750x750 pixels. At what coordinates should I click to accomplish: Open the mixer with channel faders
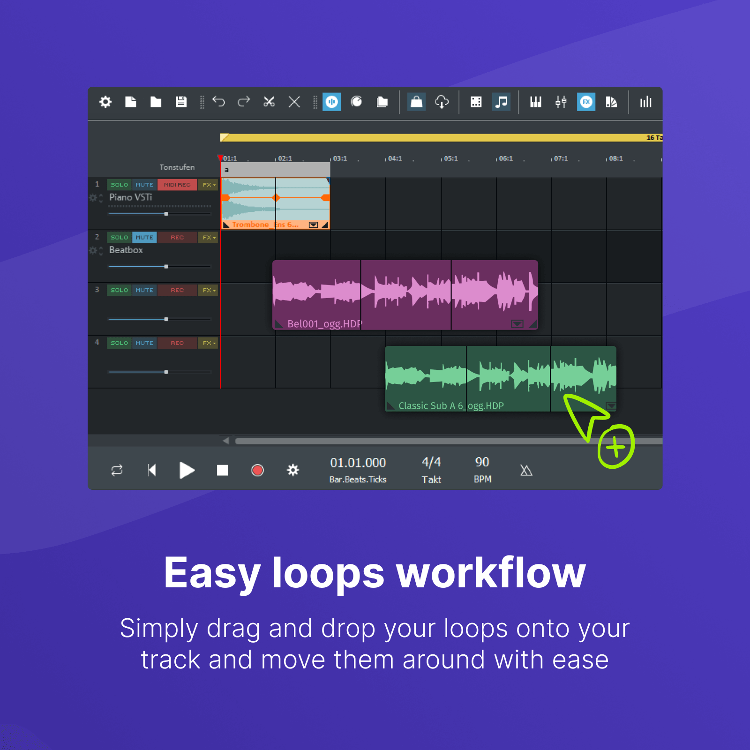point(561,102)
